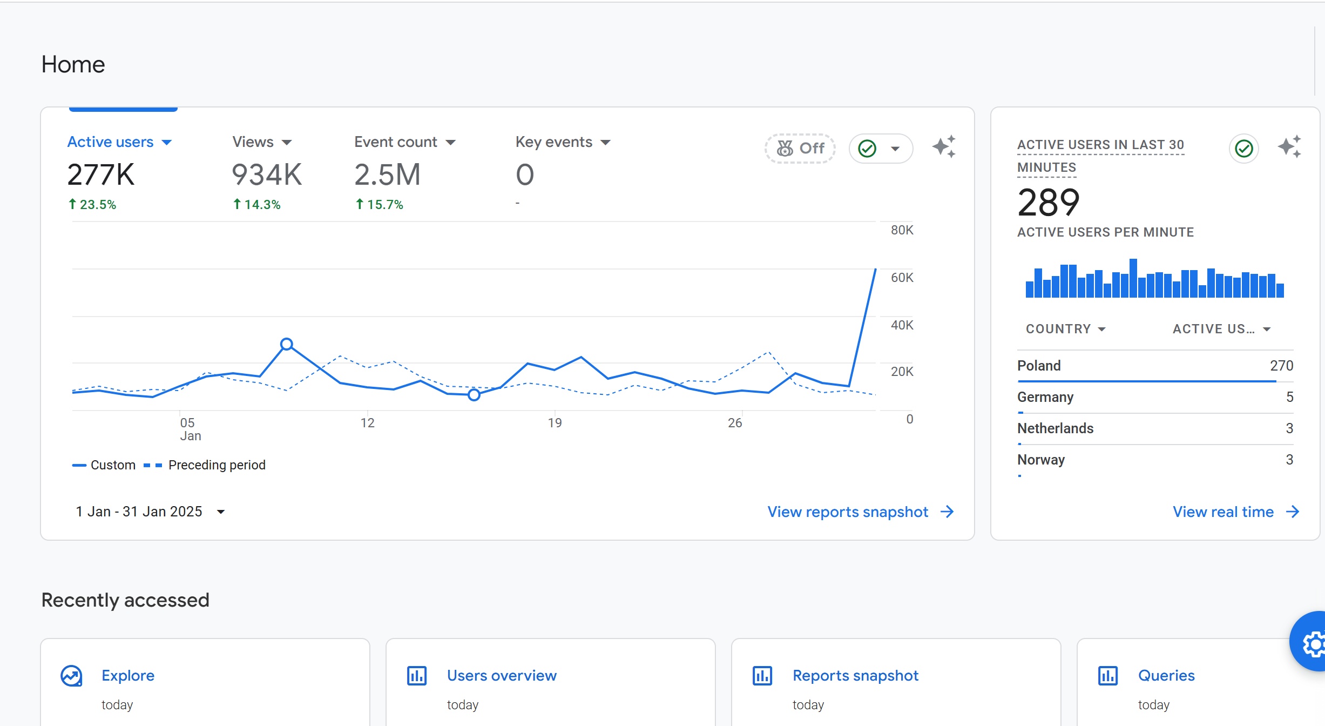The height and width of the screenshot is (726, 1325).
Task: Open the Views metric dropdown arrow
Action: [x=287, y=143]
